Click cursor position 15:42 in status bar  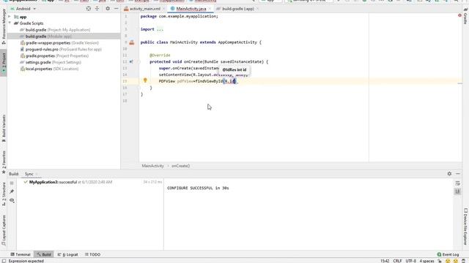pos(385,261)
